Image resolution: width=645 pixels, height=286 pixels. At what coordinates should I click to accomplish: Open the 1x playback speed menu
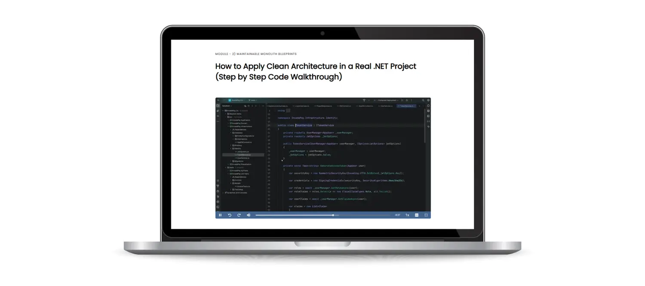pyautogui.click(x=407, y=215)
